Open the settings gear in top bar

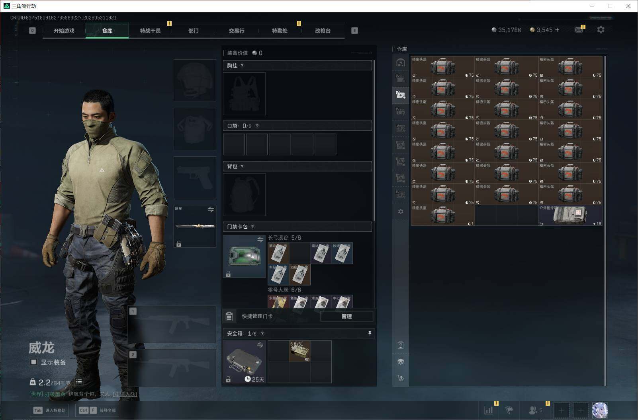(601, 30)
